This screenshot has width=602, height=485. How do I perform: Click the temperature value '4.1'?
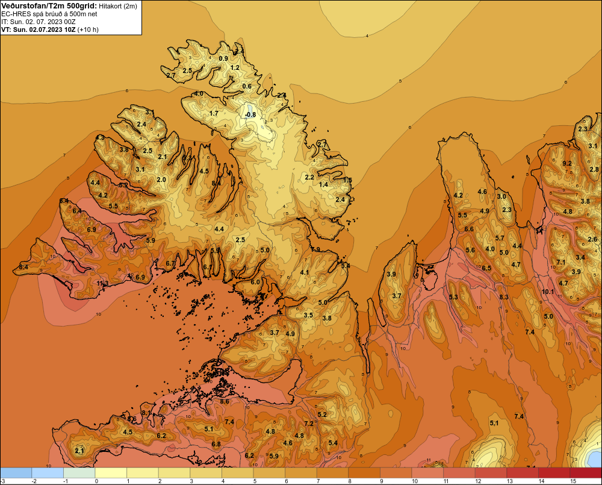[305, 272]
